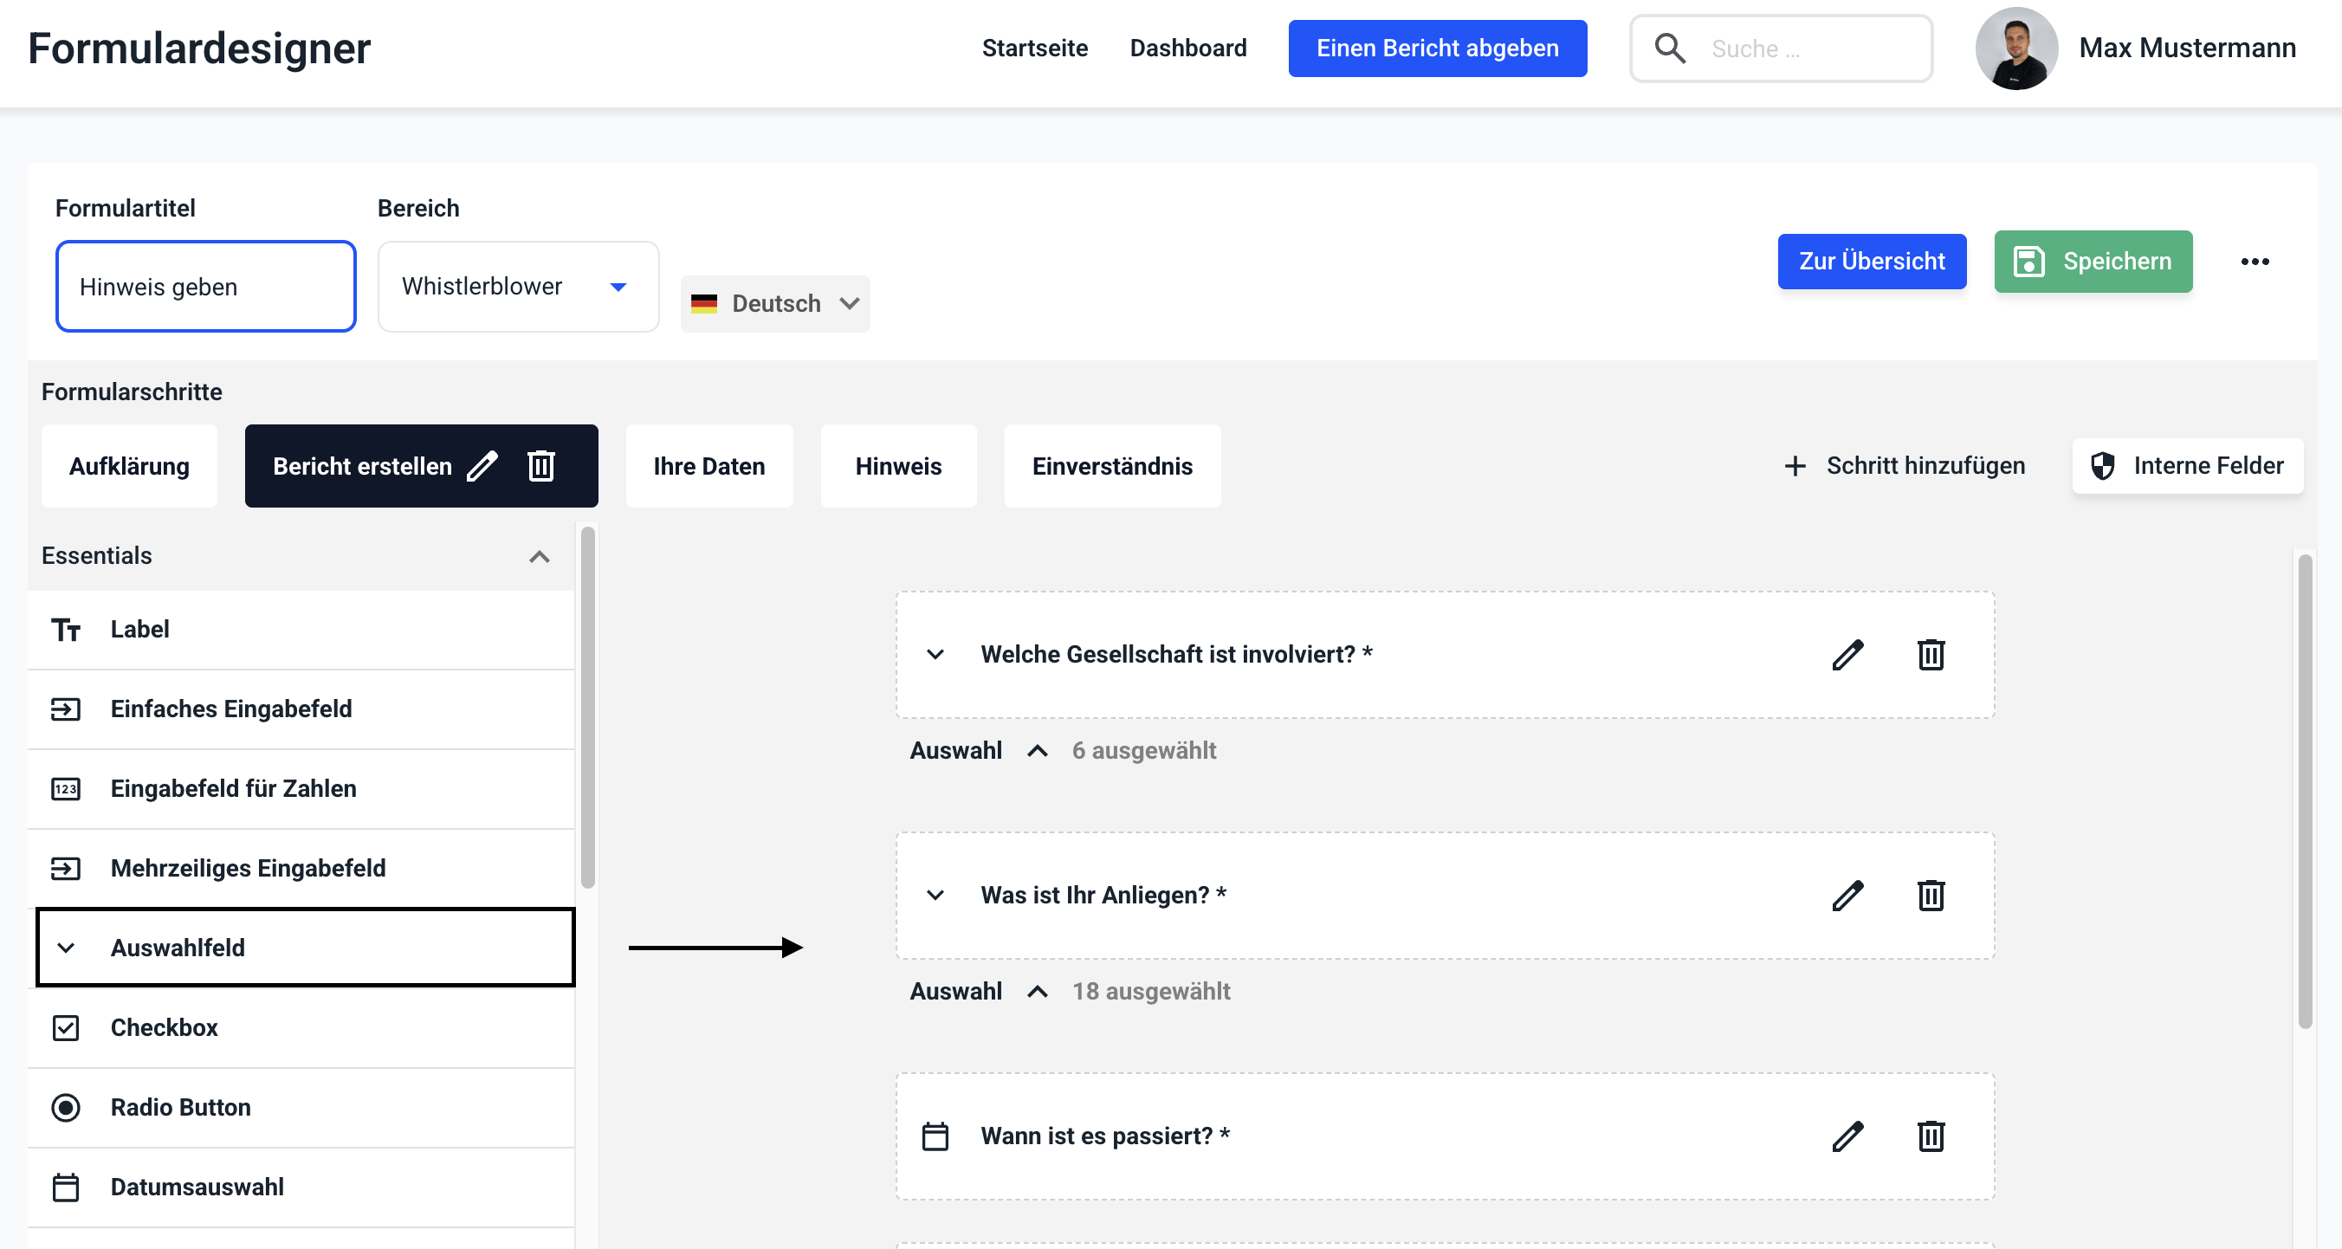The width and height of the screenshot is (2342, 1249).
Task: Click the search magnifier icon
Action: [x=1669, y=49]
